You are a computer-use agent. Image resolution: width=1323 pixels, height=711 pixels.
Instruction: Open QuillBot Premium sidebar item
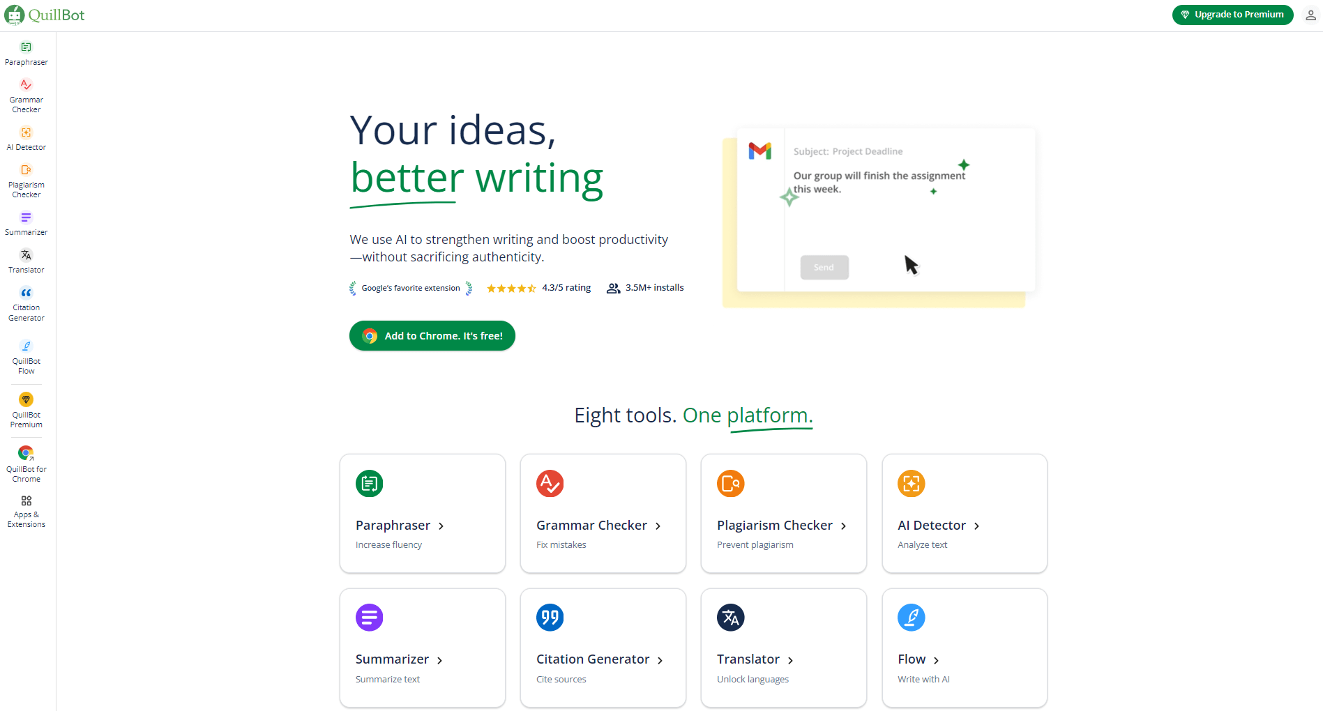tap(26, 411)
